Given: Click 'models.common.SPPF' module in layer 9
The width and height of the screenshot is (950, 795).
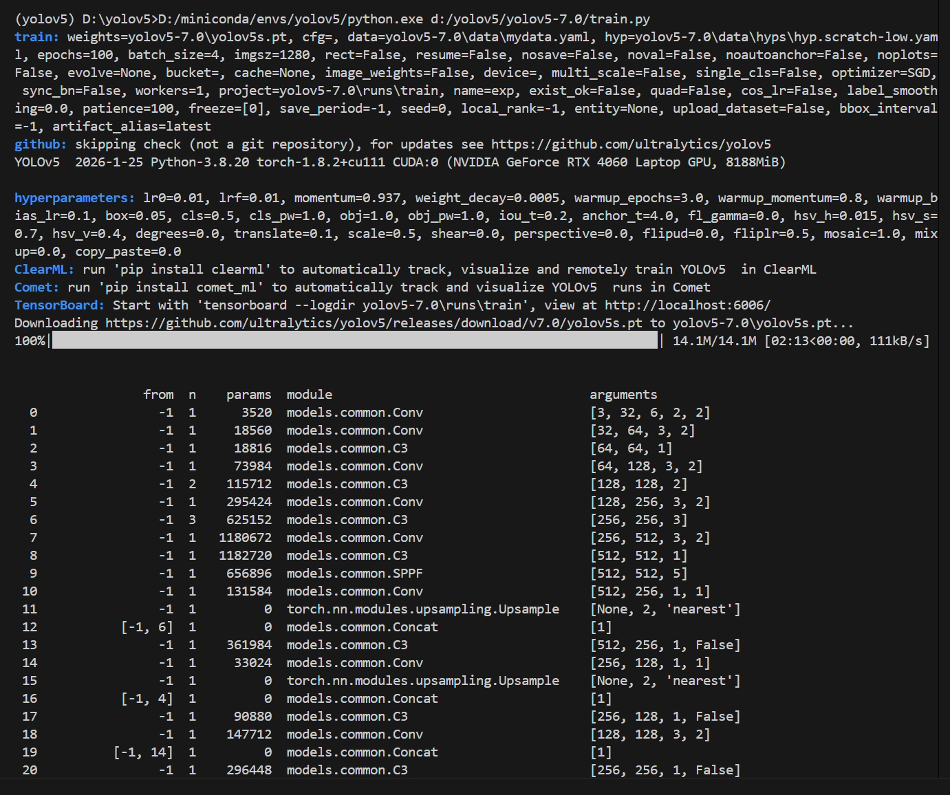Looking at the screenshot, I should pyautogui.click(x=355, y=574).
